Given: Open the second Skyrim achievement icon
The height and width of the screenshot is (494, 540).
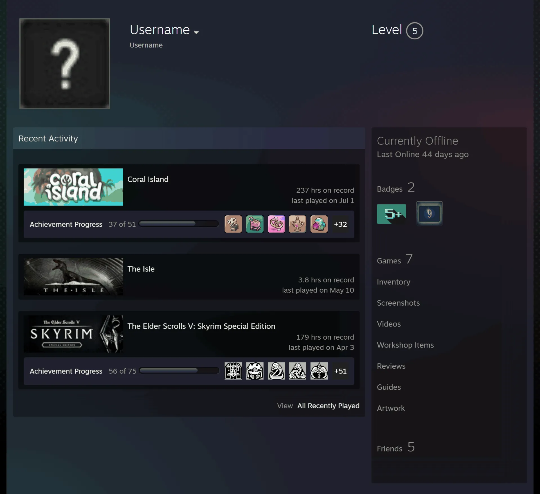Looking at the screenshot, I should click(255, 371).
